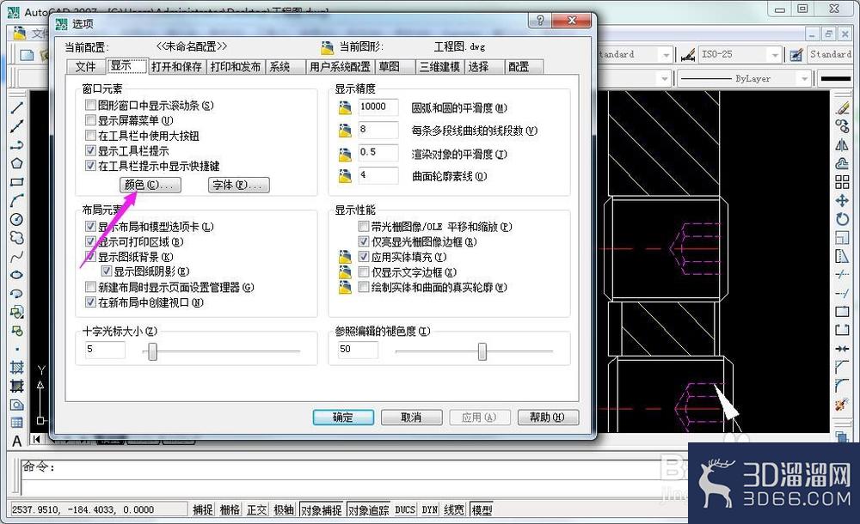Image resolution: width=860 pixels, height=524 pixels.
Task: Select the Line draw tool
Action: (x=17, y=107)
